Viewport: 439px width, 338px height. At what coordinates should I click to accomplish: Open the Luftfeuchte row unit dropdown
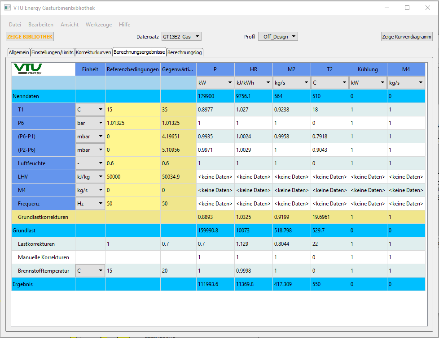tap(90, 163)
